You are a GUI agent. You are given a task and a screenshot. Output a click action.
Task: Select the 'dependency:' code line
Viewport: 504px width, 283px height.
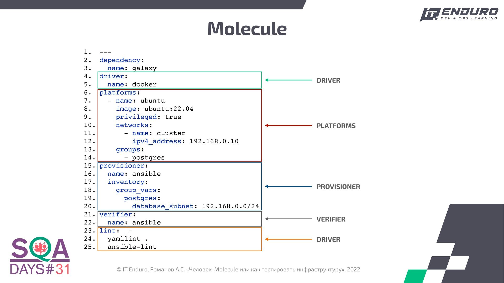(x=122, y=60)
